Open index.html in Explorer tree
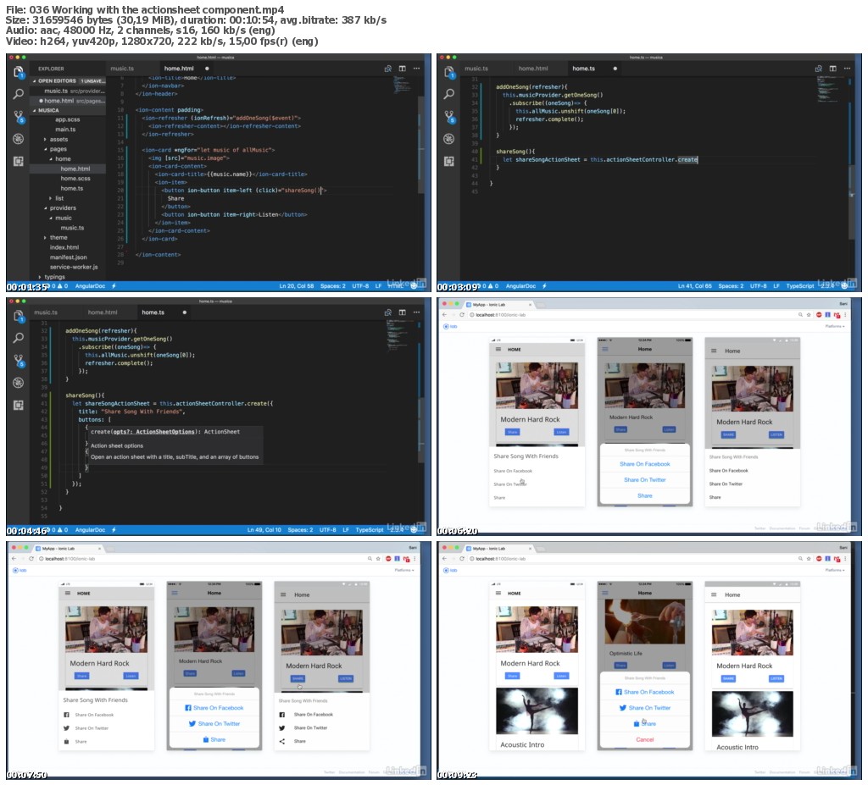 click(64, 247)
